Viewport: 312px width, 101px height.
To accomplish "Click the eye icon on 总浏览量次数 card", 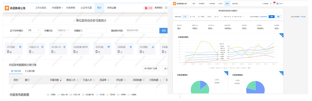I will point(86,47).
